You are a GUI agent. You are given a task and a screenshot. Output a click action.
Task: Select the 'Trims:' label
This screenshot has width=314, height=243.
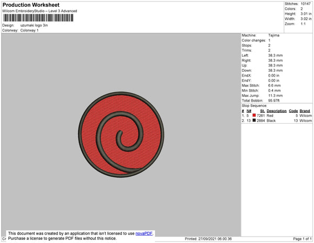click(246, 50)
